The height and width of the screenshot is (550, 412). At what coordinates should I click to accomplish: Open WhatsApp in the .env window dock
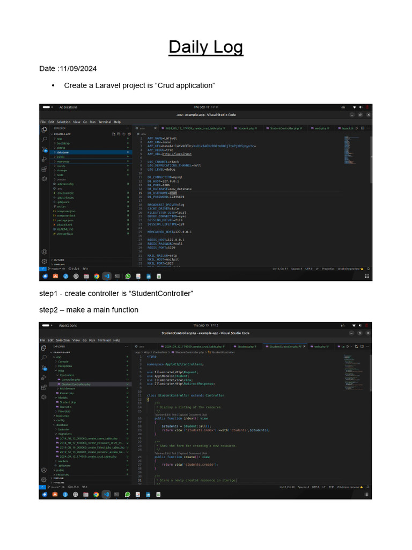point(128,277)
